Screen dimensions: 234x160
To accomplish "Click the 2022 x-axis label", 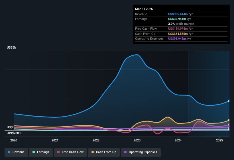I will pos(96,140).
